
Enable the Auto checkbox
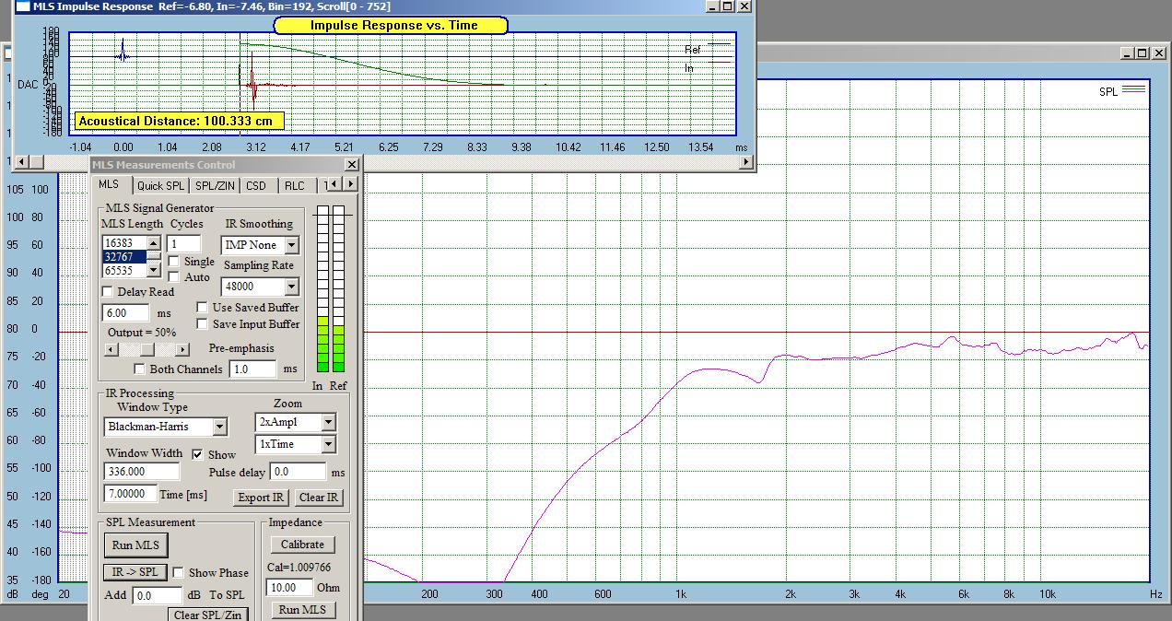pos(173,276)
